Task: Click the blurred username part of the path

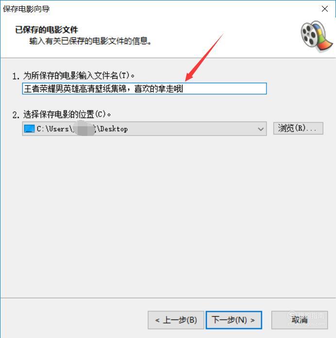Action: [84, 129]
